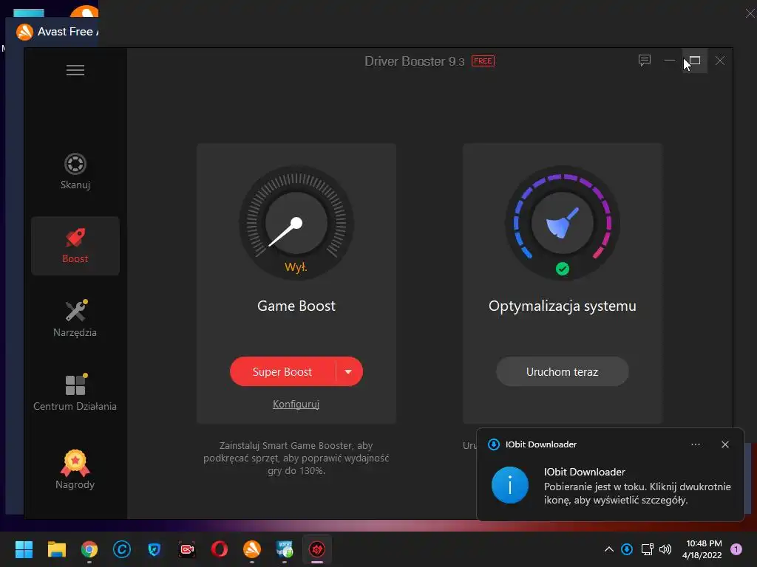Select the Boost rocket tab
Viewport: 757px width, 567px height.
tap(75, 246)
